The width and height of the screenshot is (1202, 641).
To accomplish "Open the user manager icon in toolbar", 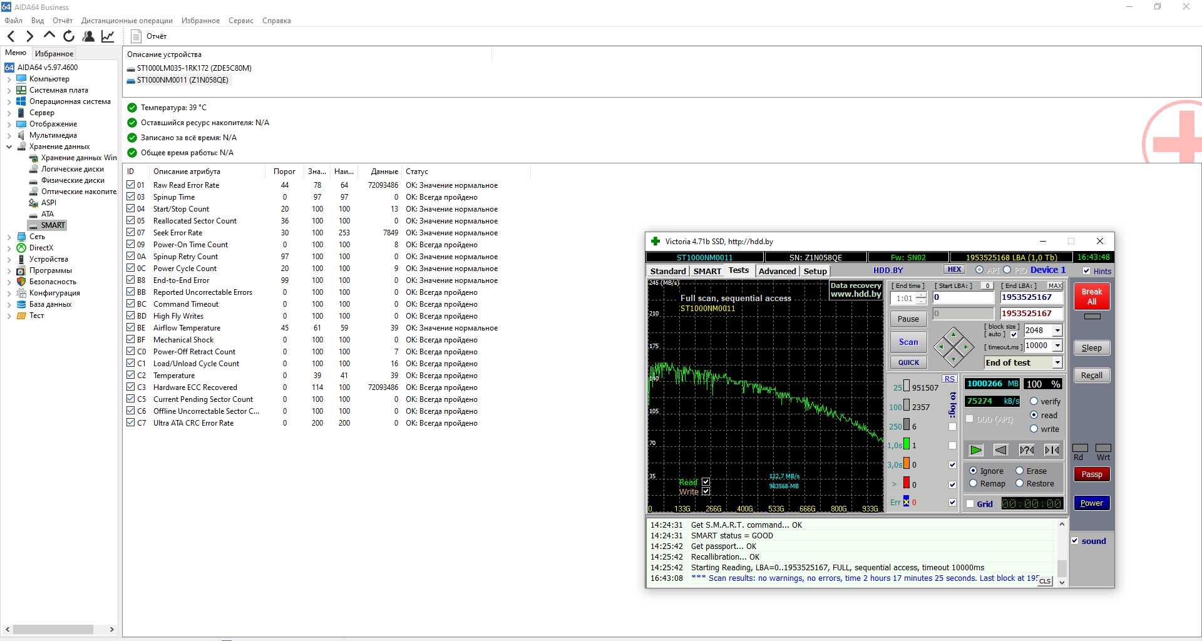I will (88, 36).
